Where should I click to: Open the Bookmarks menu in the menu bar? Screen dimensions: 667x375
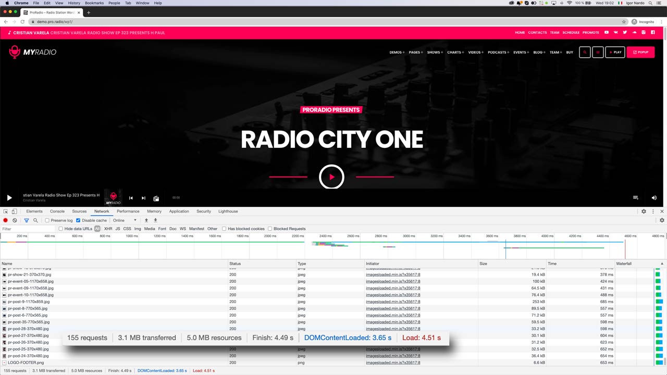click(x=94, y=3)
